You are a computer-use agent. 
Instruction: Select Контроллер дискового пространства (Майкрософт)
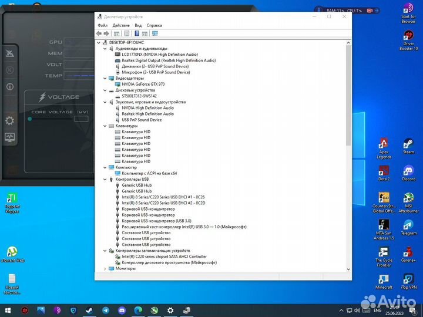pos(169,262)
